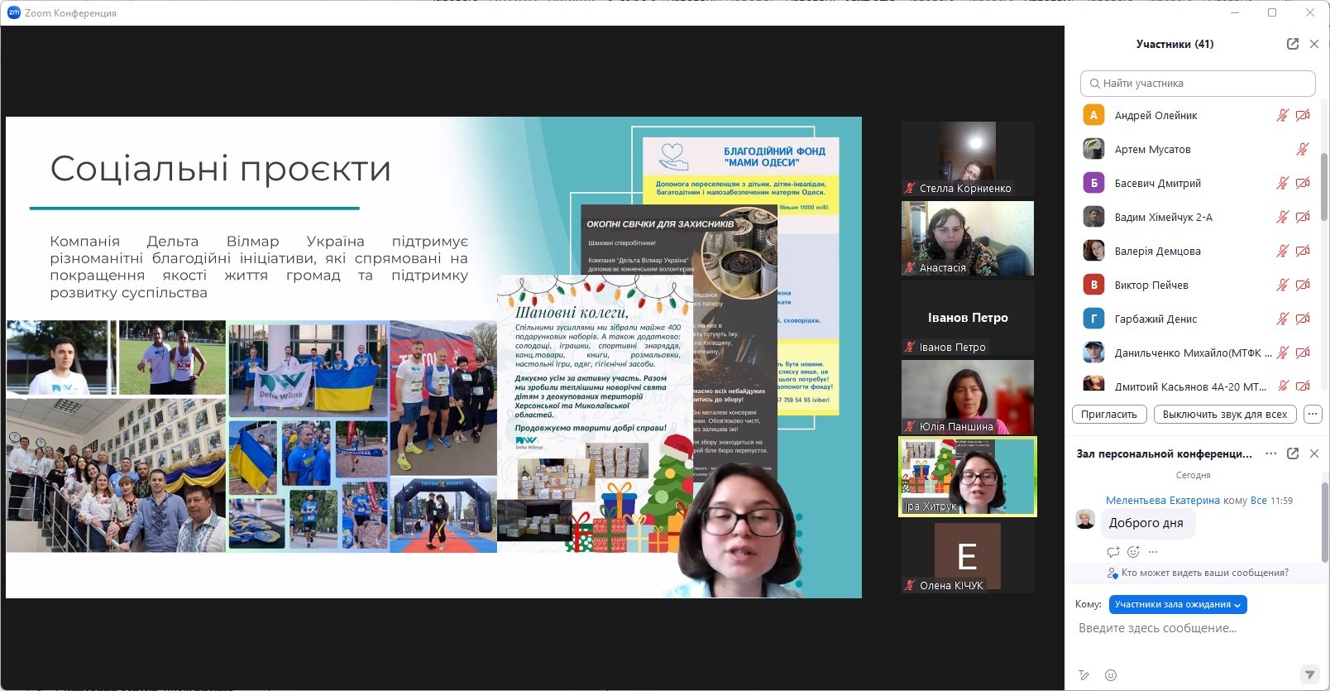1330x691 pixels.
Task: Click the Zoom app icon in title bar
Action: pyautogui.click(x=13, y=12)
